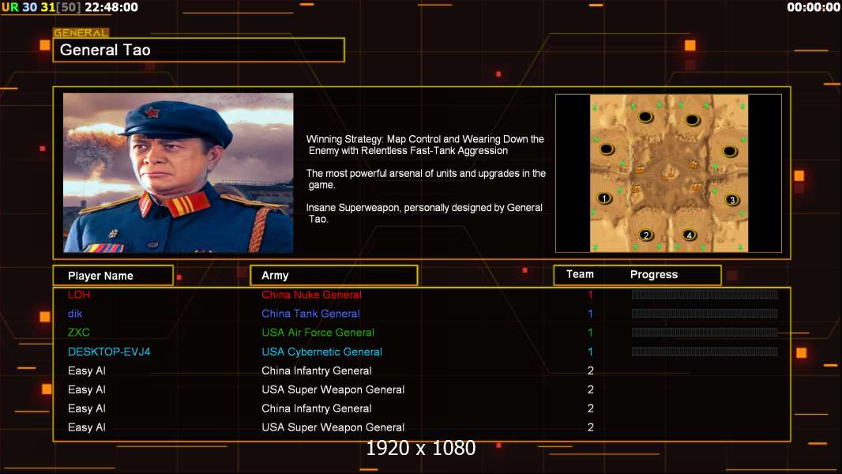842x474 pixels.
Task: Select player name LOH
Action: tap(79, 295)
